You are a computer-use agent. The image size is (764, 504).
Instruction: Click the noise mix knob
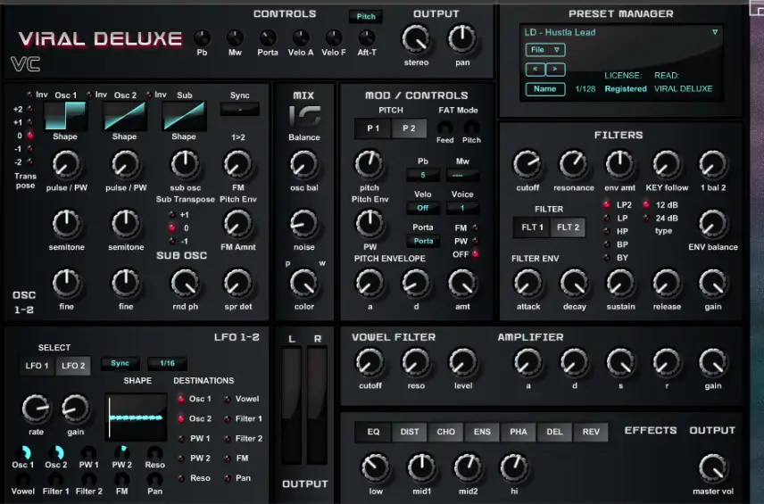[x=304, y=224]
